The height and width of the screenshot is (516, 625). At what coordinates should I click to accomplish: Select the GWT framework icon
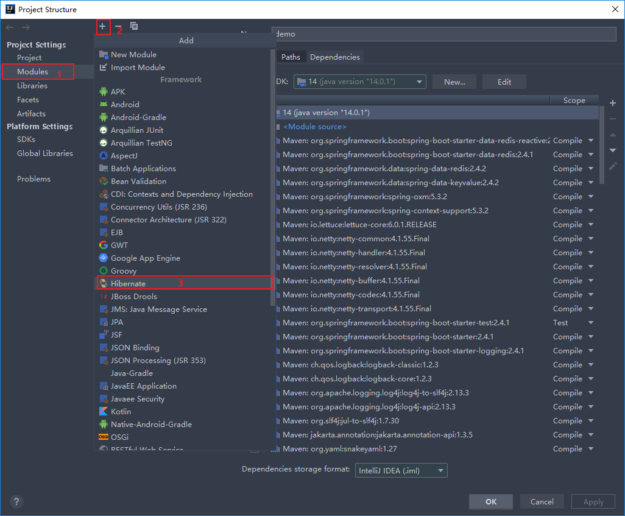pos(104,246)
